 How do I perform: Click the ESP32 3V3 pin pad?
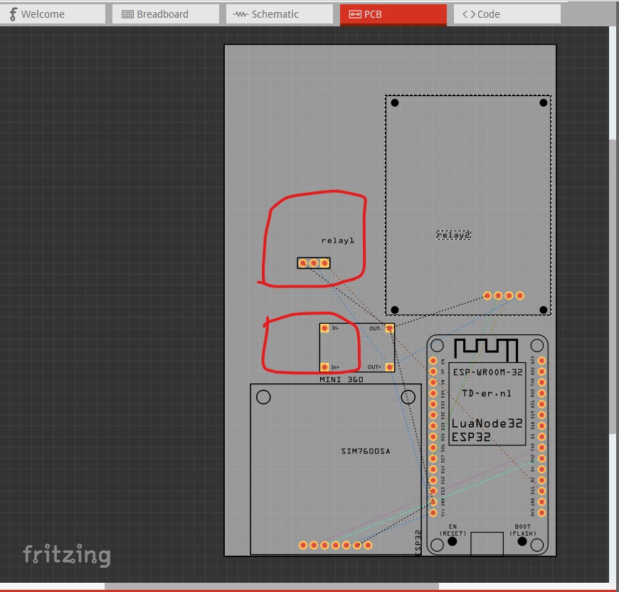[x=541, y=513]
